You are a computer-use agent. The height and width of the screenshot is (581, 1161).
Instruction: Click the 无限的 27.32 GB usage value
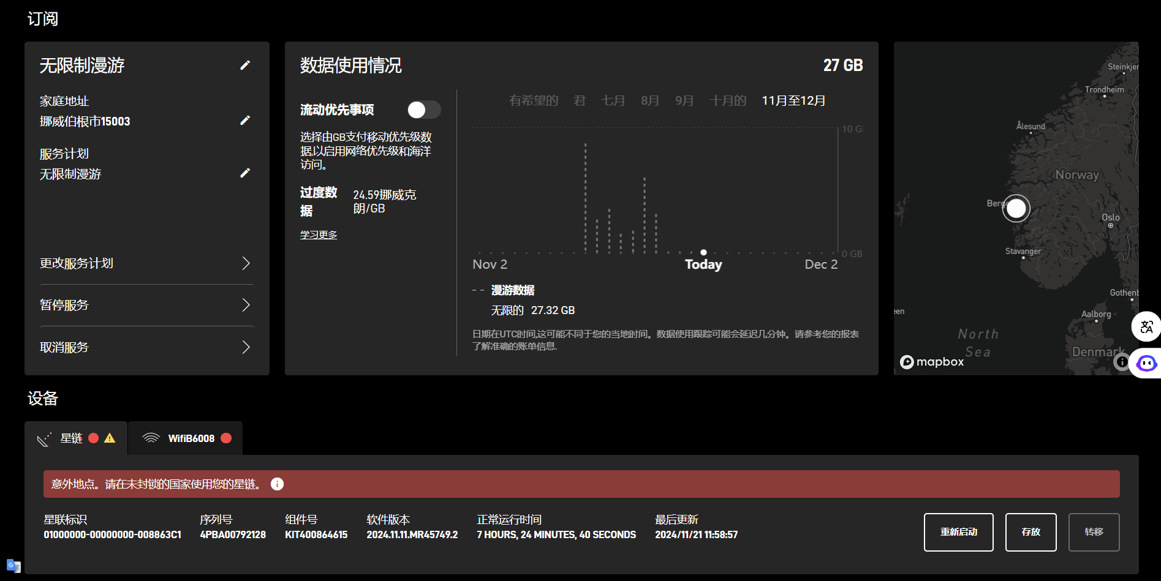pyautogui.click(x=533, y=310)
